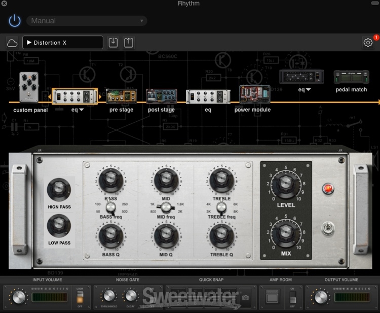Click the Output Volume level meter

352,297
